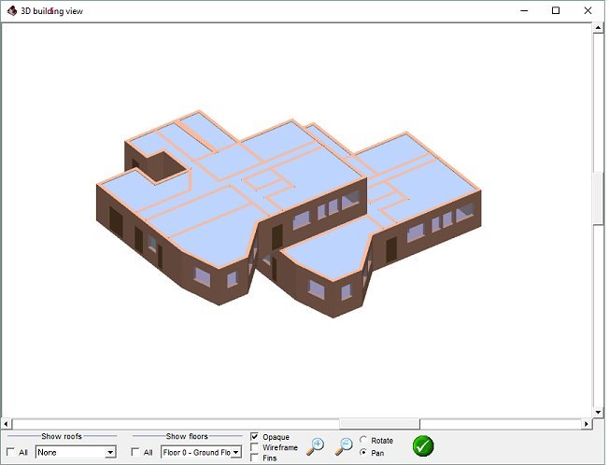Screen dimensions: 609x465
Task: Minimize the 3D building view window
Action: coord(524,11)
